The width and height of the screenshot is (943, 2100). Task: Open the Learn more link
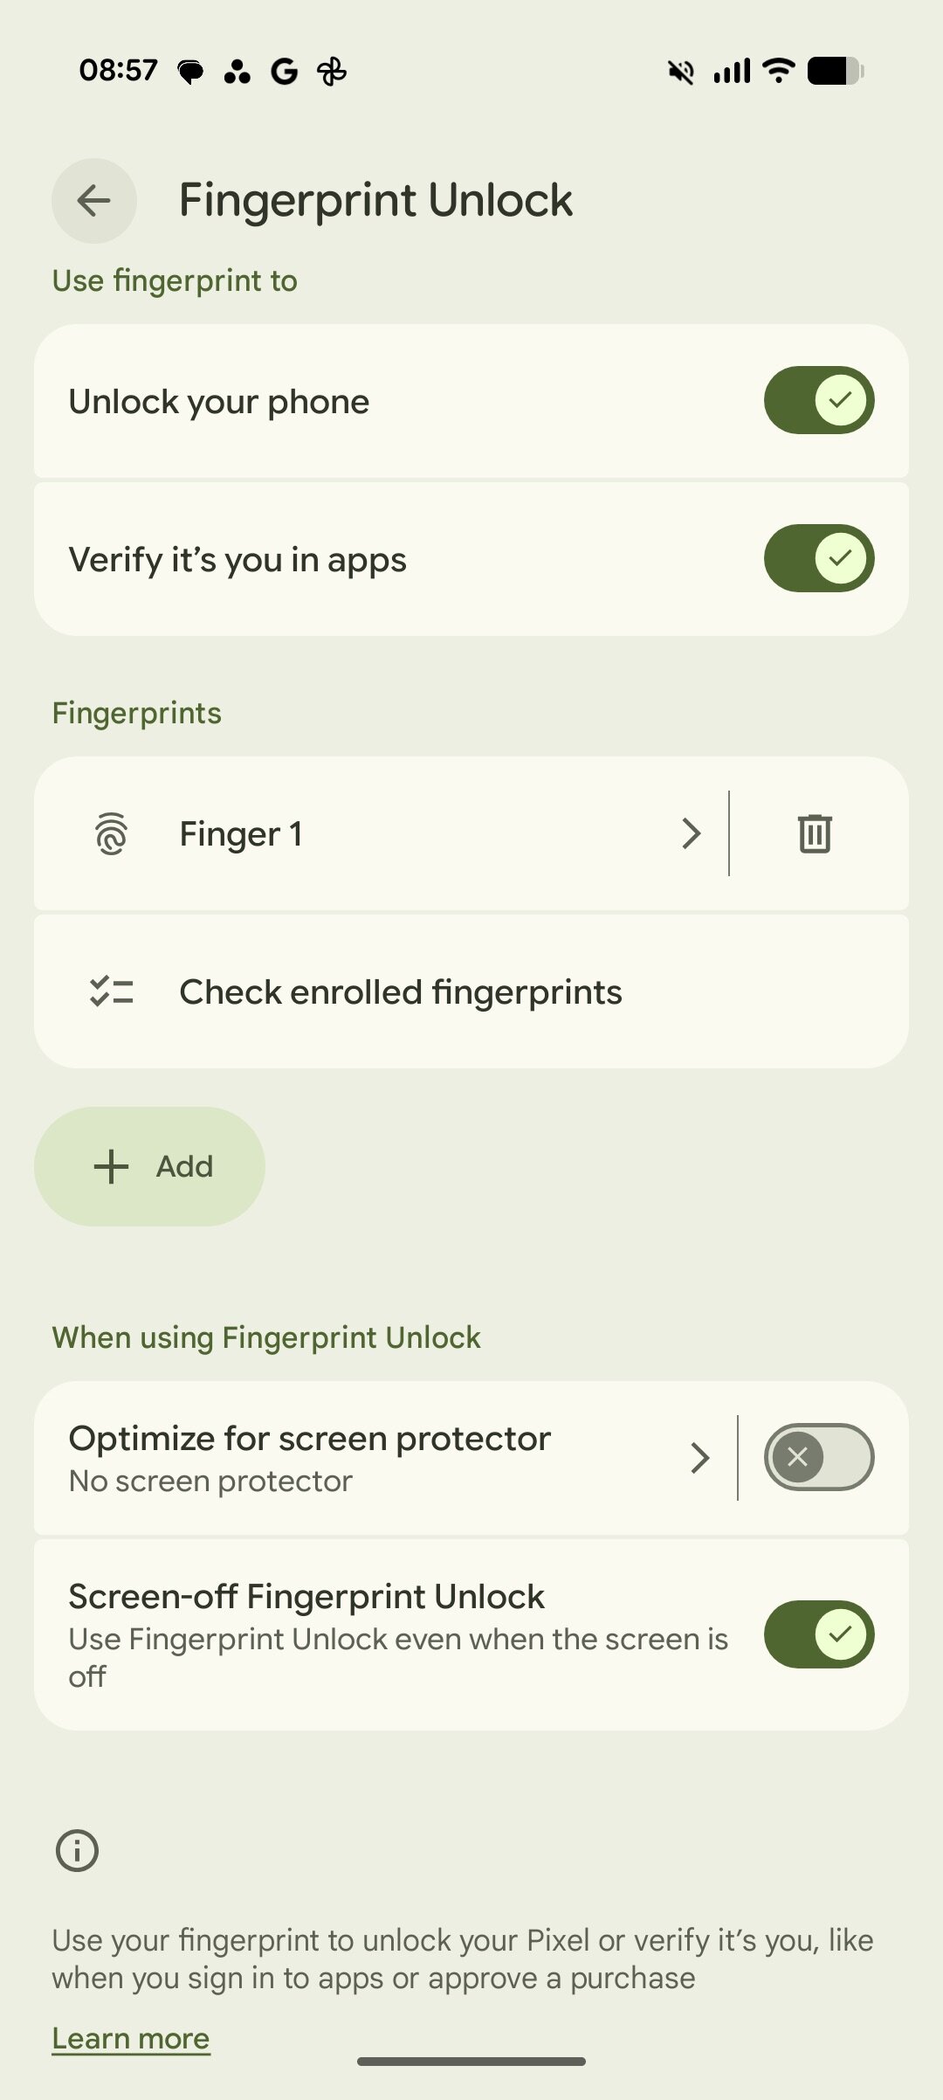(130, 2036)
